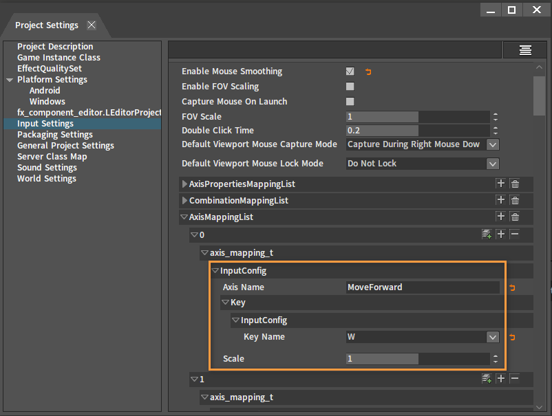Screen dimensions: 552x416
Task: Add an entry to CombinationMappingList
Action: pyautogui.click(x=500, y=200)
